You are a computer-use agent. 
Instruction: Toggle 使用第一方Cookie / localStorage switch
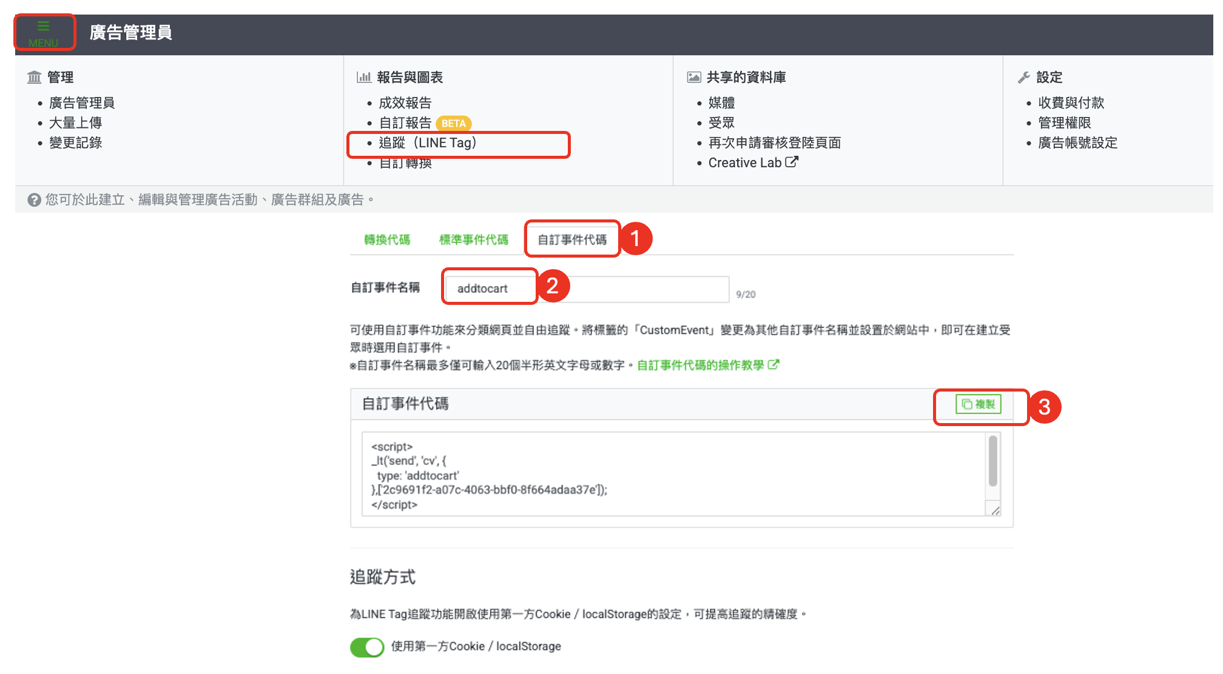coord(367,647)
